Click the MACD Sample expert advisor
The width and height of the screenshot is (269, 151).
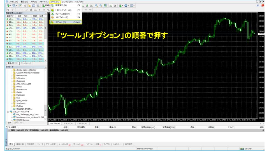[23, 120]
